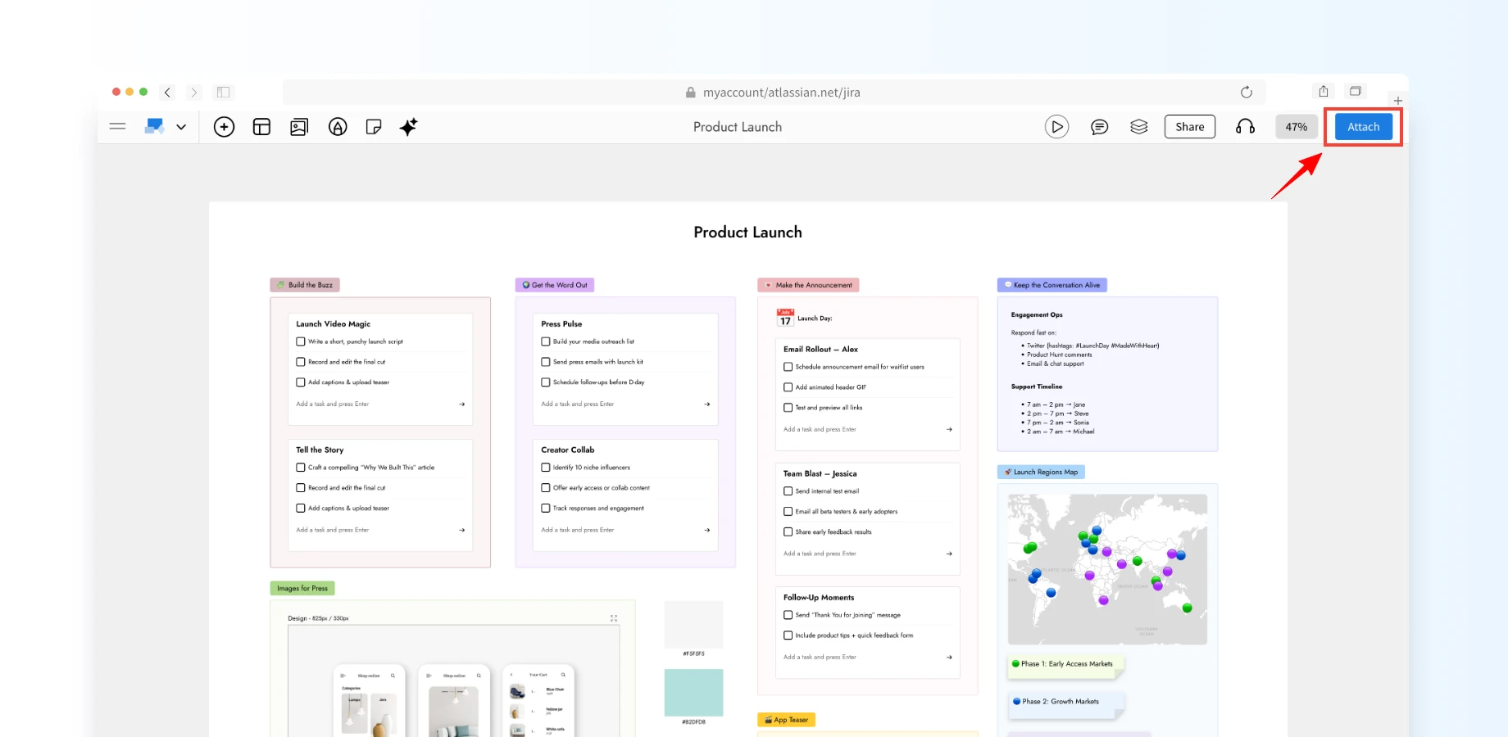
Task: Select the 'Images for Press' label
Action: click(x=302, y=588)
